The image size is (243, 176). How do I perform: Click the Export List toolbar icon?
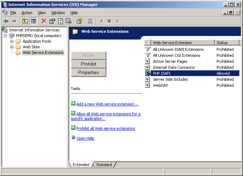(69, 21)
